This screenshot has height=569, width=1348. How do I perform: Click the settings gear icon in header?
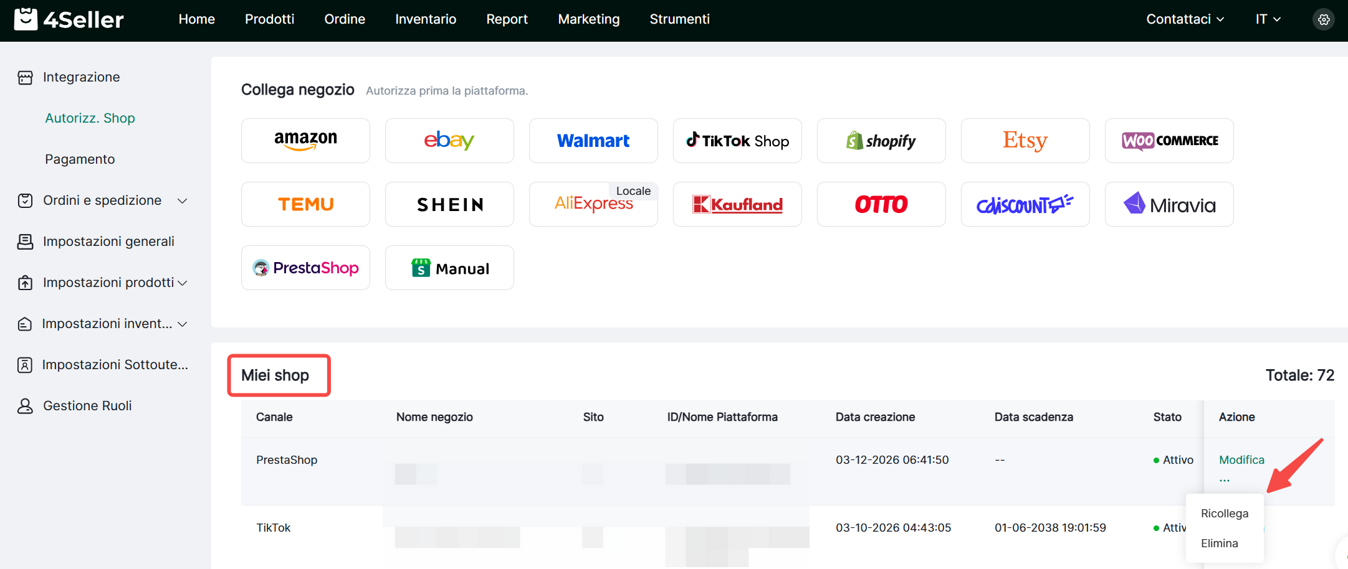pos(1324,19)
